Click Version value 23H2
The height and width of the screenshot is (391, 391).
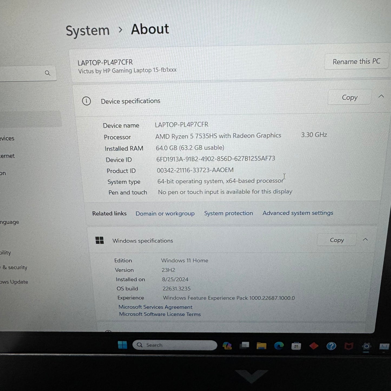coord(168,270)
